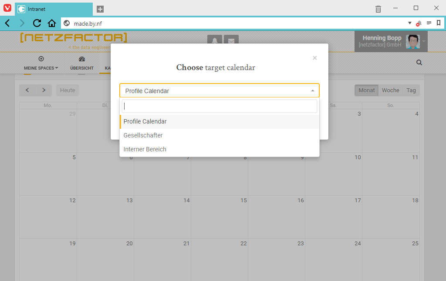Open reader view icon in address bar
Image resolution: width=446 pixels, height=281 pixels.
[x=429, y=23]
